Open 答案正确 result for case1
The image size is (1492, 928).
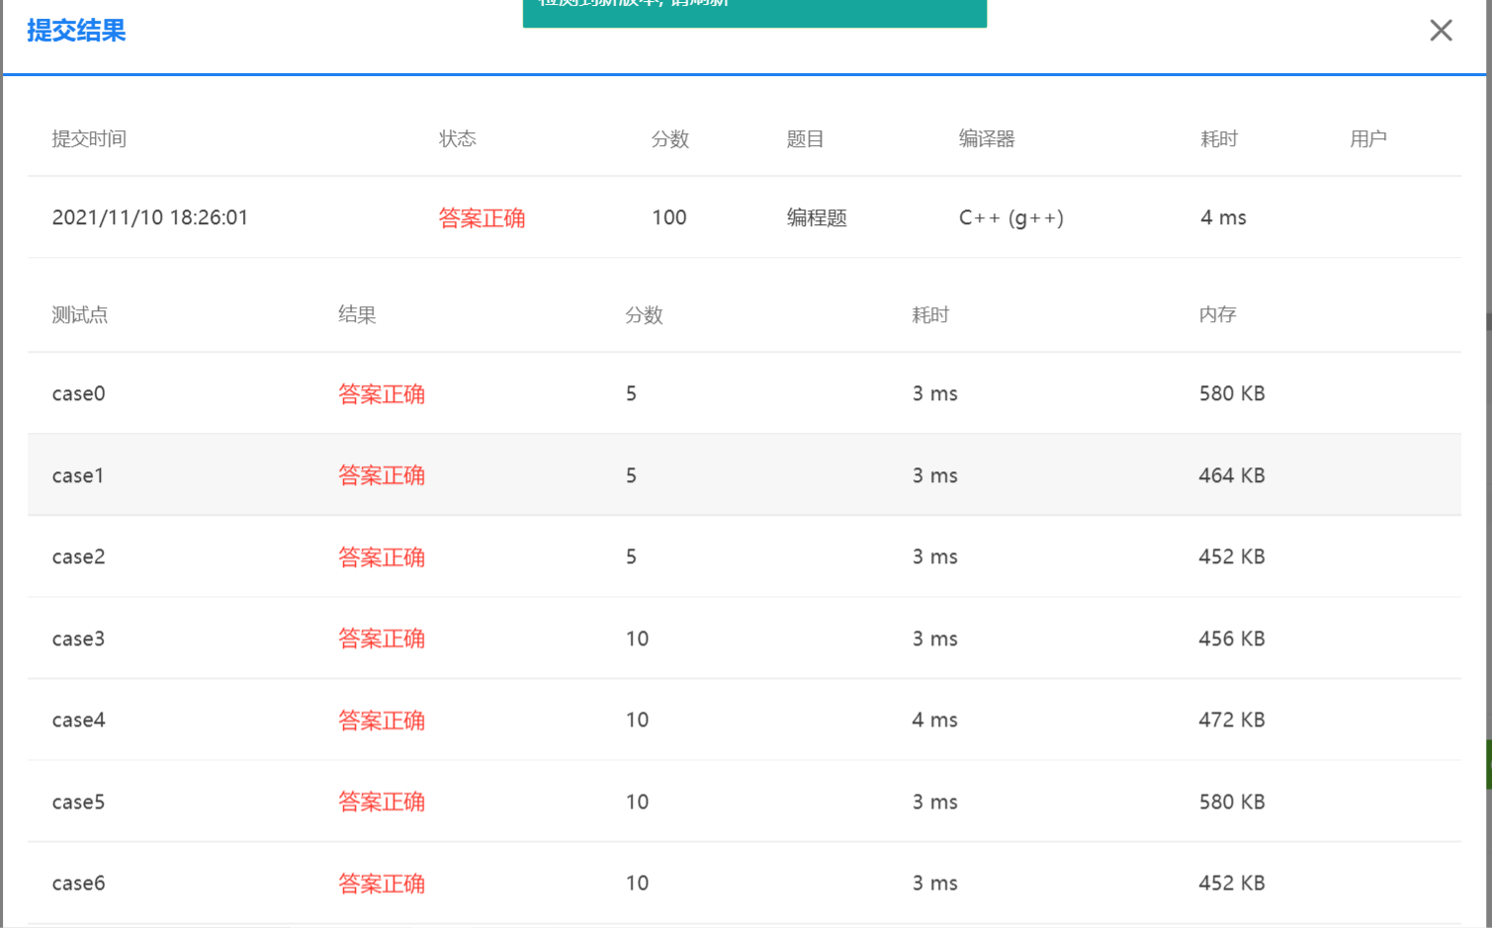[x=383, y=475]
